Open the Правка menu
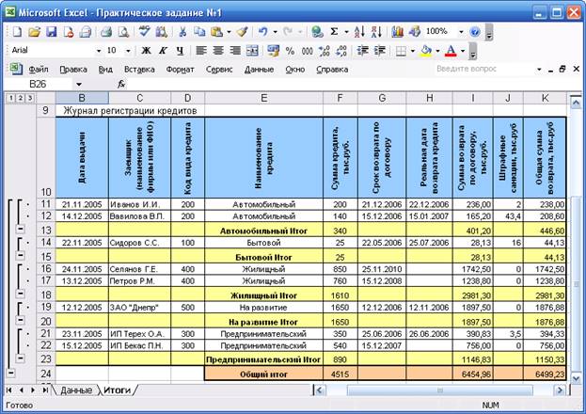 click(73, 70)
